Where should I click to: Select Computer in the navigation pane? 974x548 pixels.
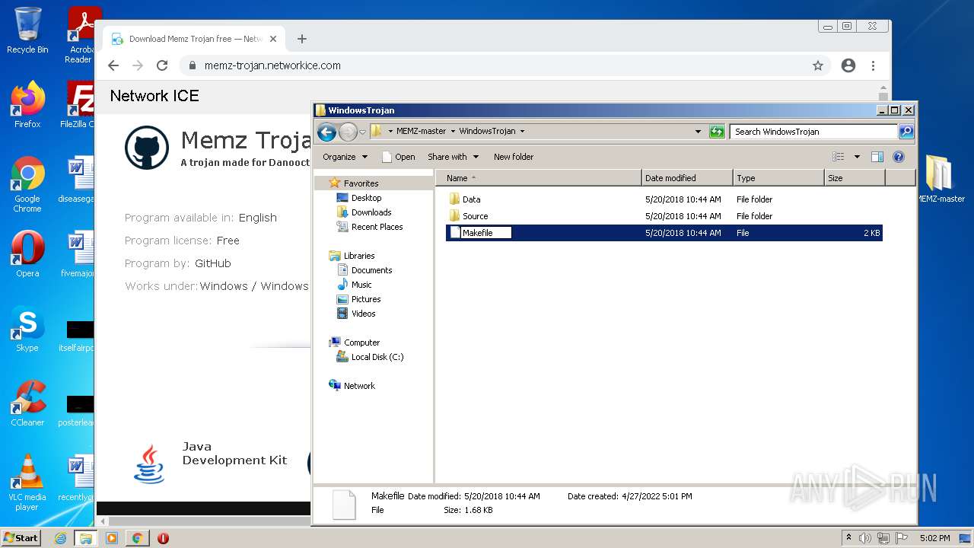(361, 342)
